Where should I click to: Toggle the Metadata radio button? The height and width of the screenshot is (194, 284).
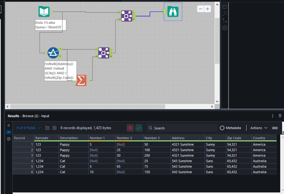pos(222,128)
